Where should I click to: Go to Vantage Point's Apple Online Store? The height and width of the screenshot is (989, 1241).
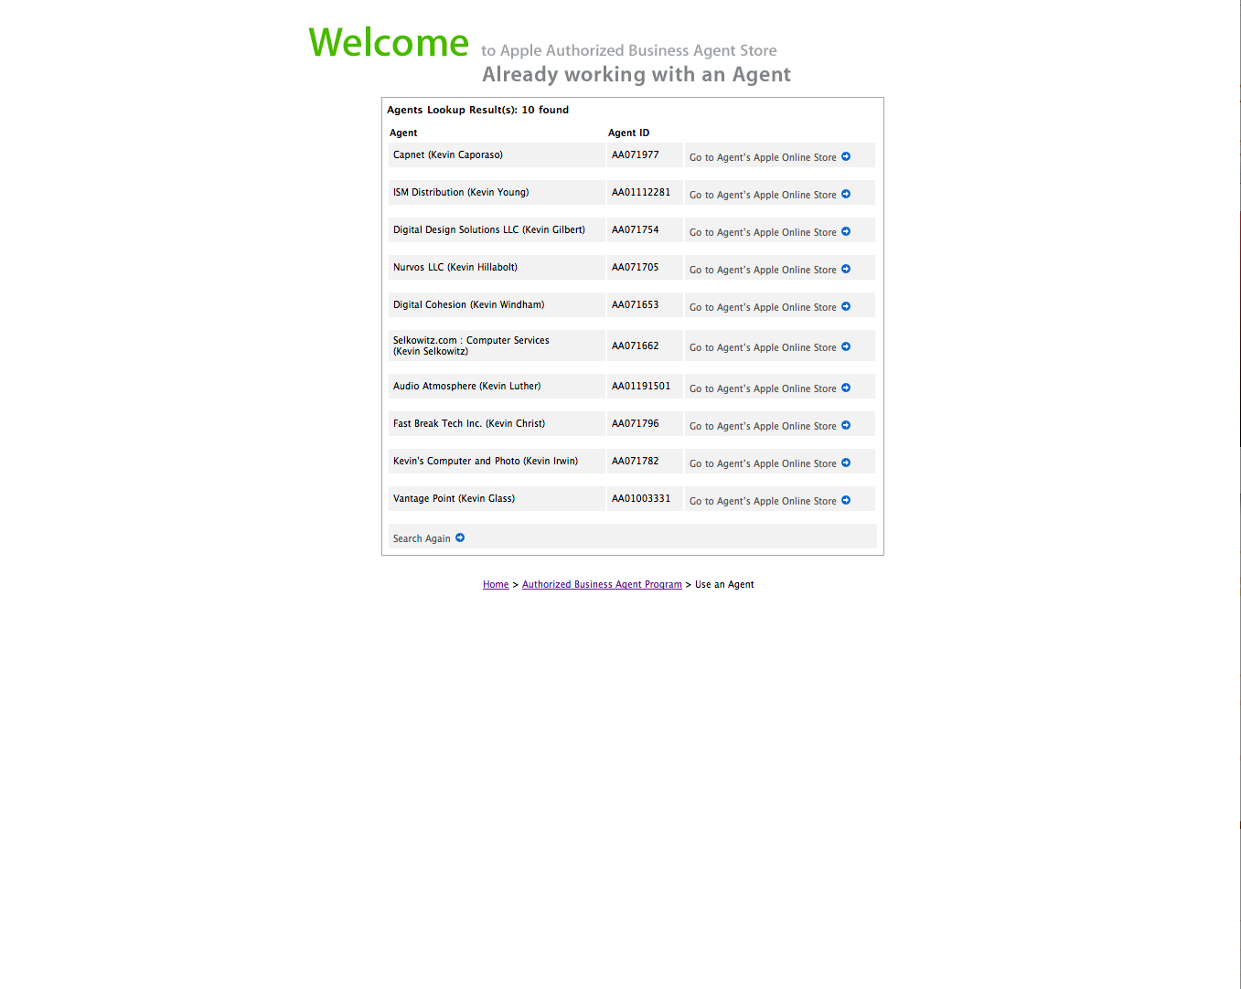pos(763,501)
